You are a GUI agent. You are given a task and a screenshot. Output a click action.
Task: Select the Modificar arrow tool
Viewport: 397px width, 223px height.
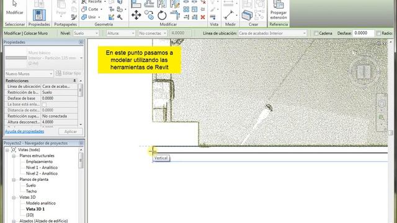click(x=14, y=7)
